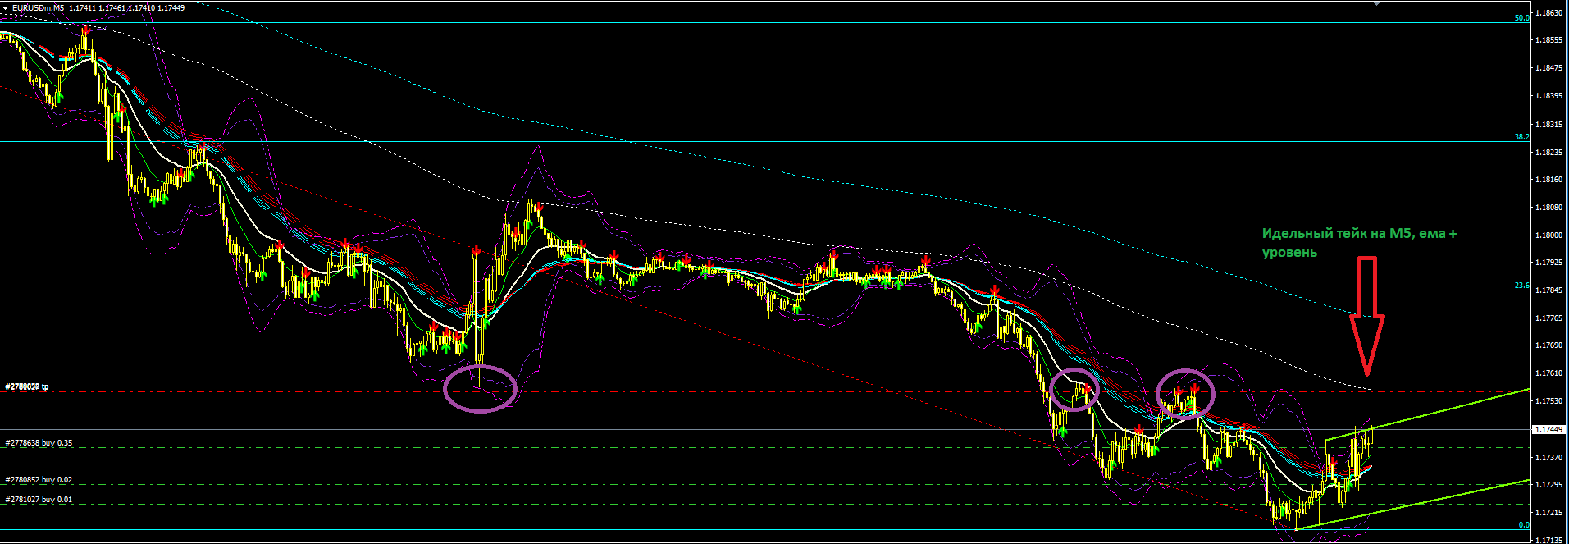Click the 1.17530 price scale value
This screenshot has height=544, width=1569.
click(1549, 401)
